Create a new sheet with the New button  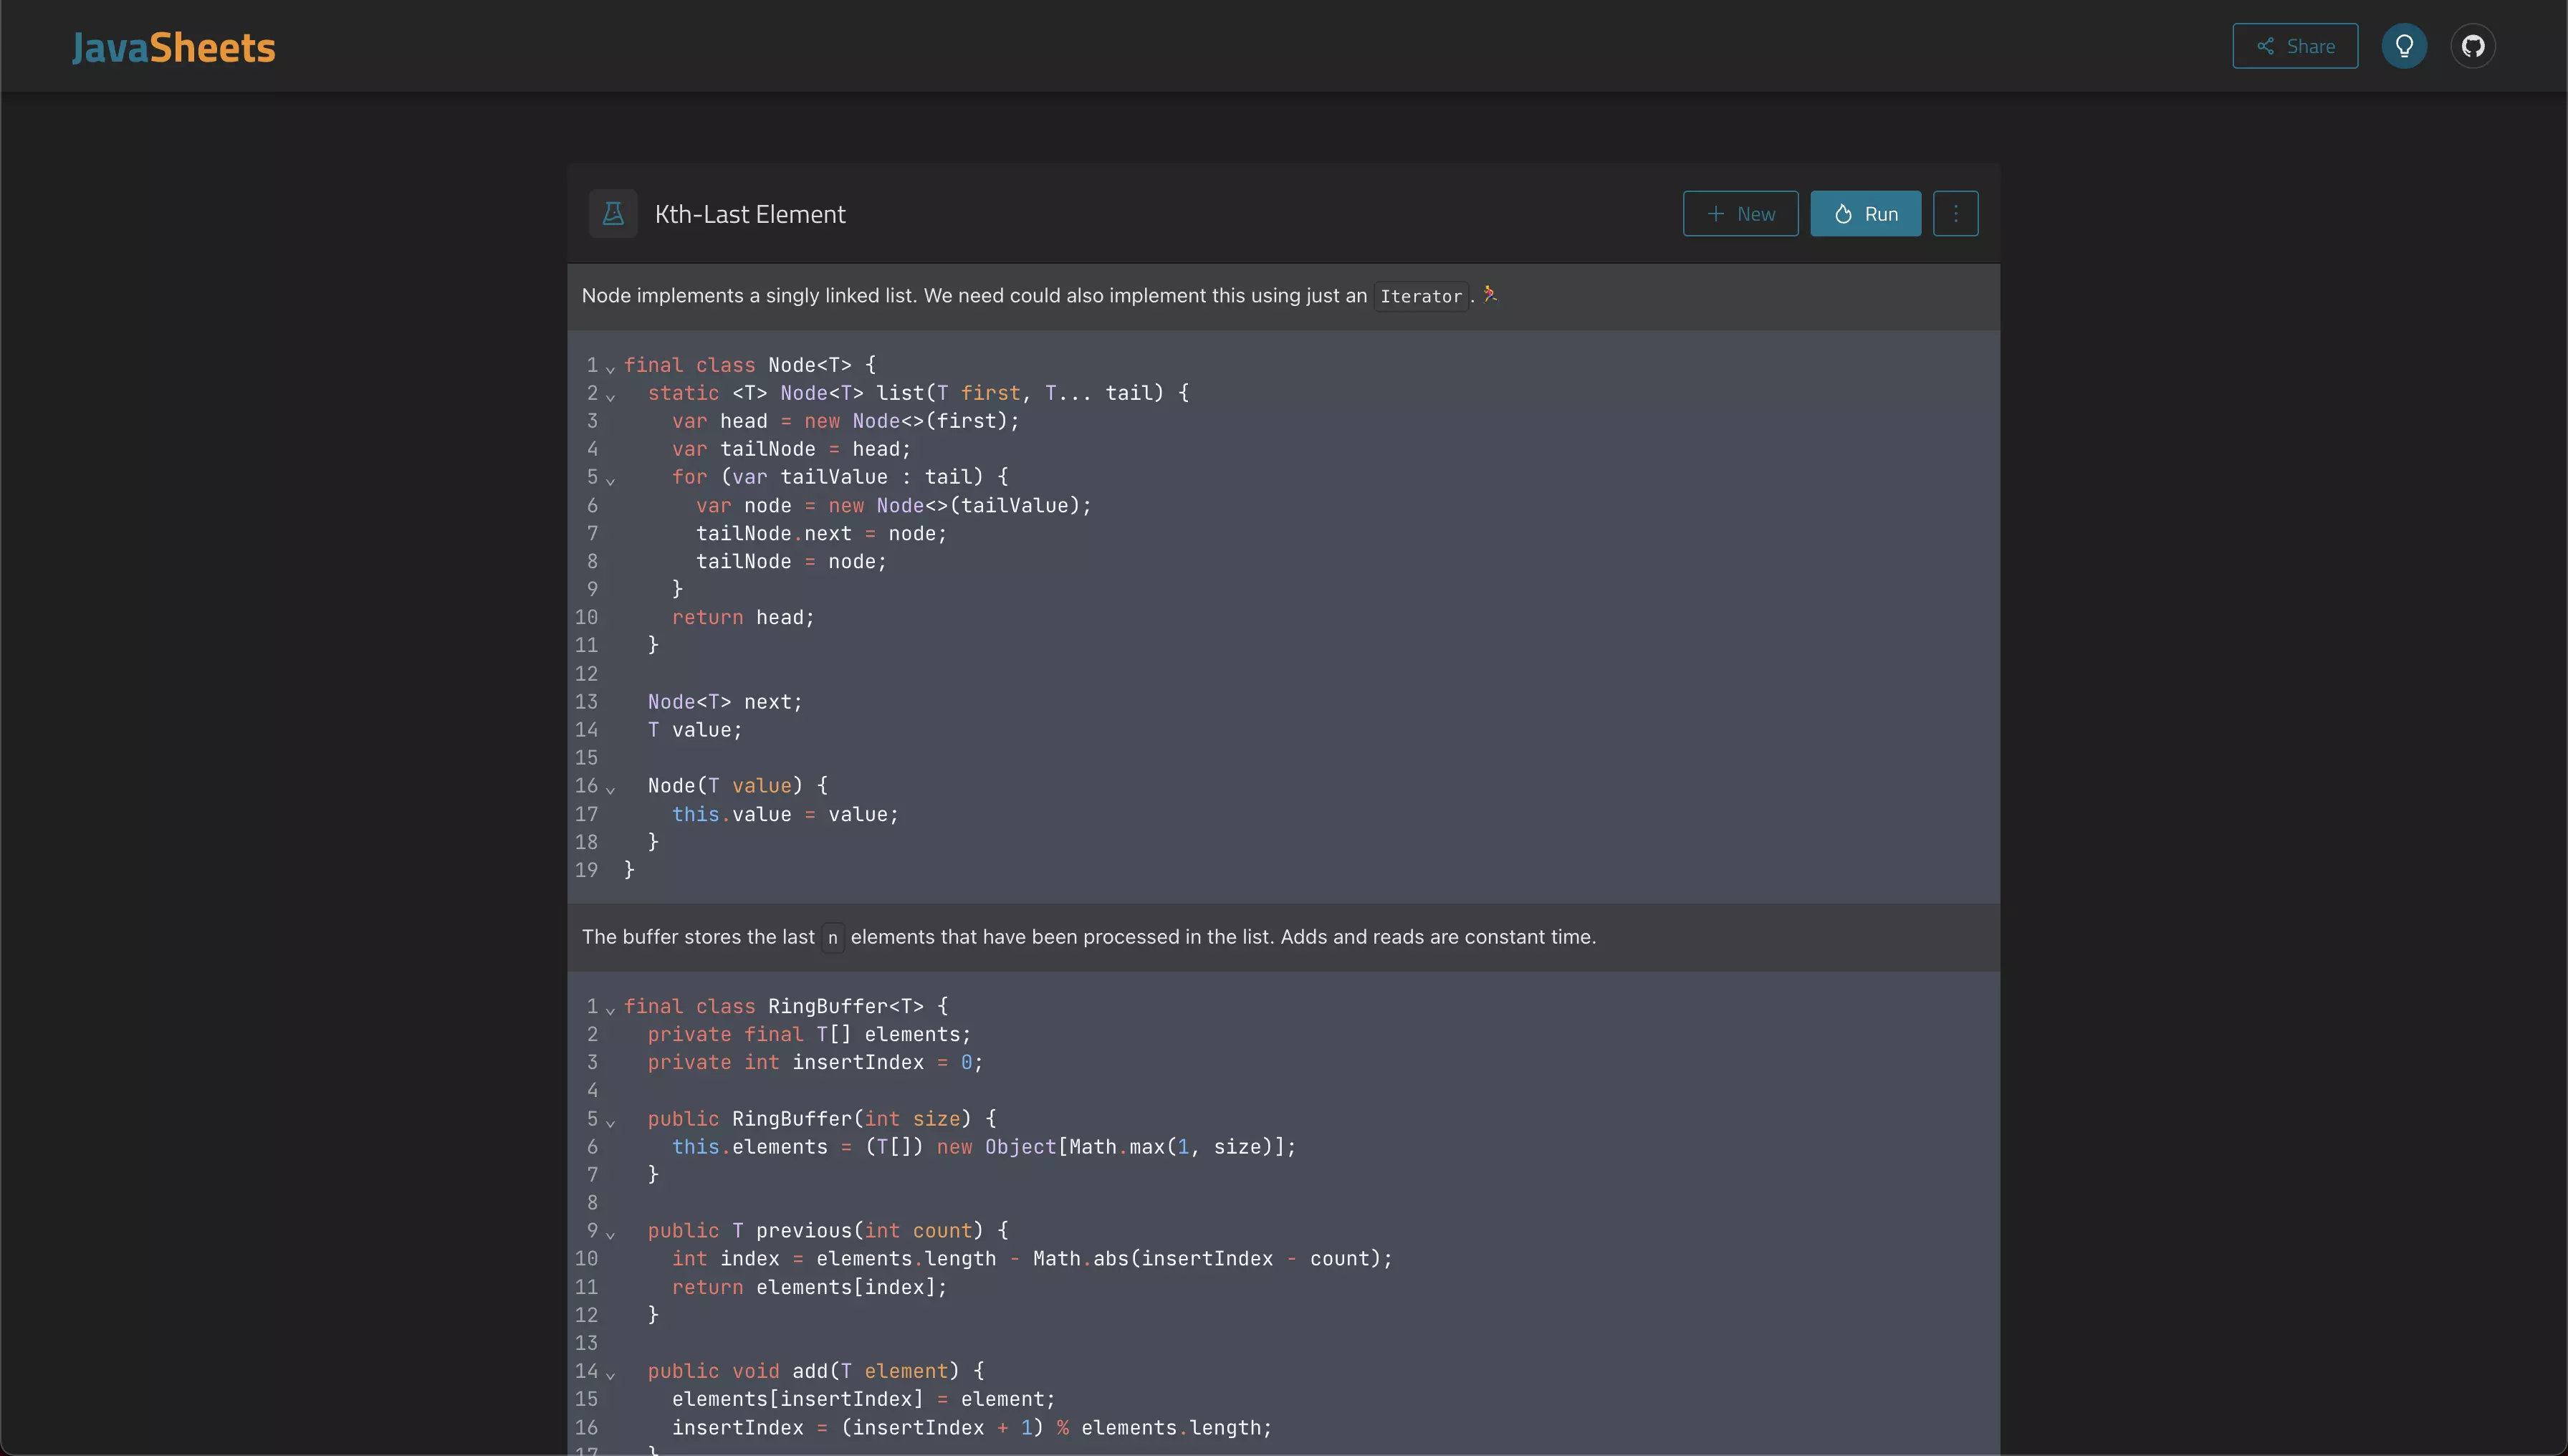[x=1739, y=213]
